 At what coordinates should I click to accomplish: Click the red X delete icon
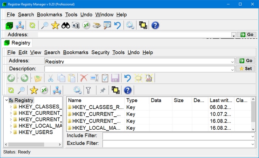tap(84, 78)
